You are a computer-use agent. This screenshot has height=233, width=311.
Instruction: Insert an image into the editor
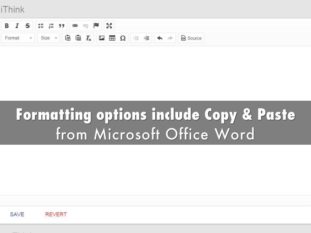[102, 38]
